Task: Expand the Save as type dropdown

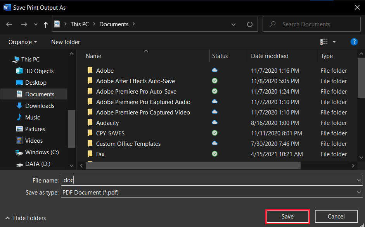Action: (x=359, y=192)
